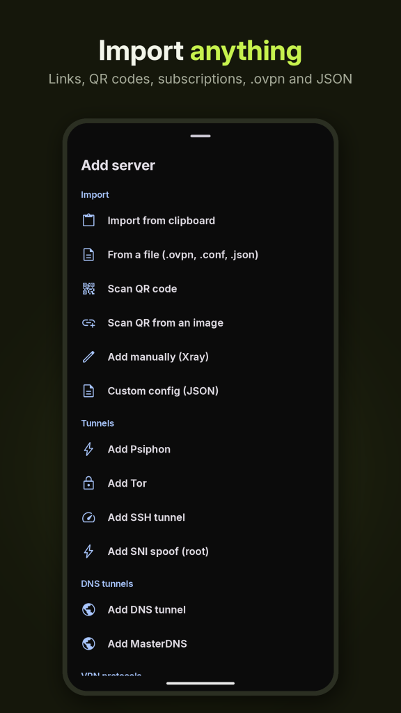The width and height of the screenshot is (401, 713).
Task: Choose Add SNI spoof (root)
Action: coord(200,551)
